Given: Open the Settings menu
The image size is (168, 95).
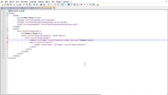Looking at the screenshot, I should pyautogui.click(x=41, y=2).
